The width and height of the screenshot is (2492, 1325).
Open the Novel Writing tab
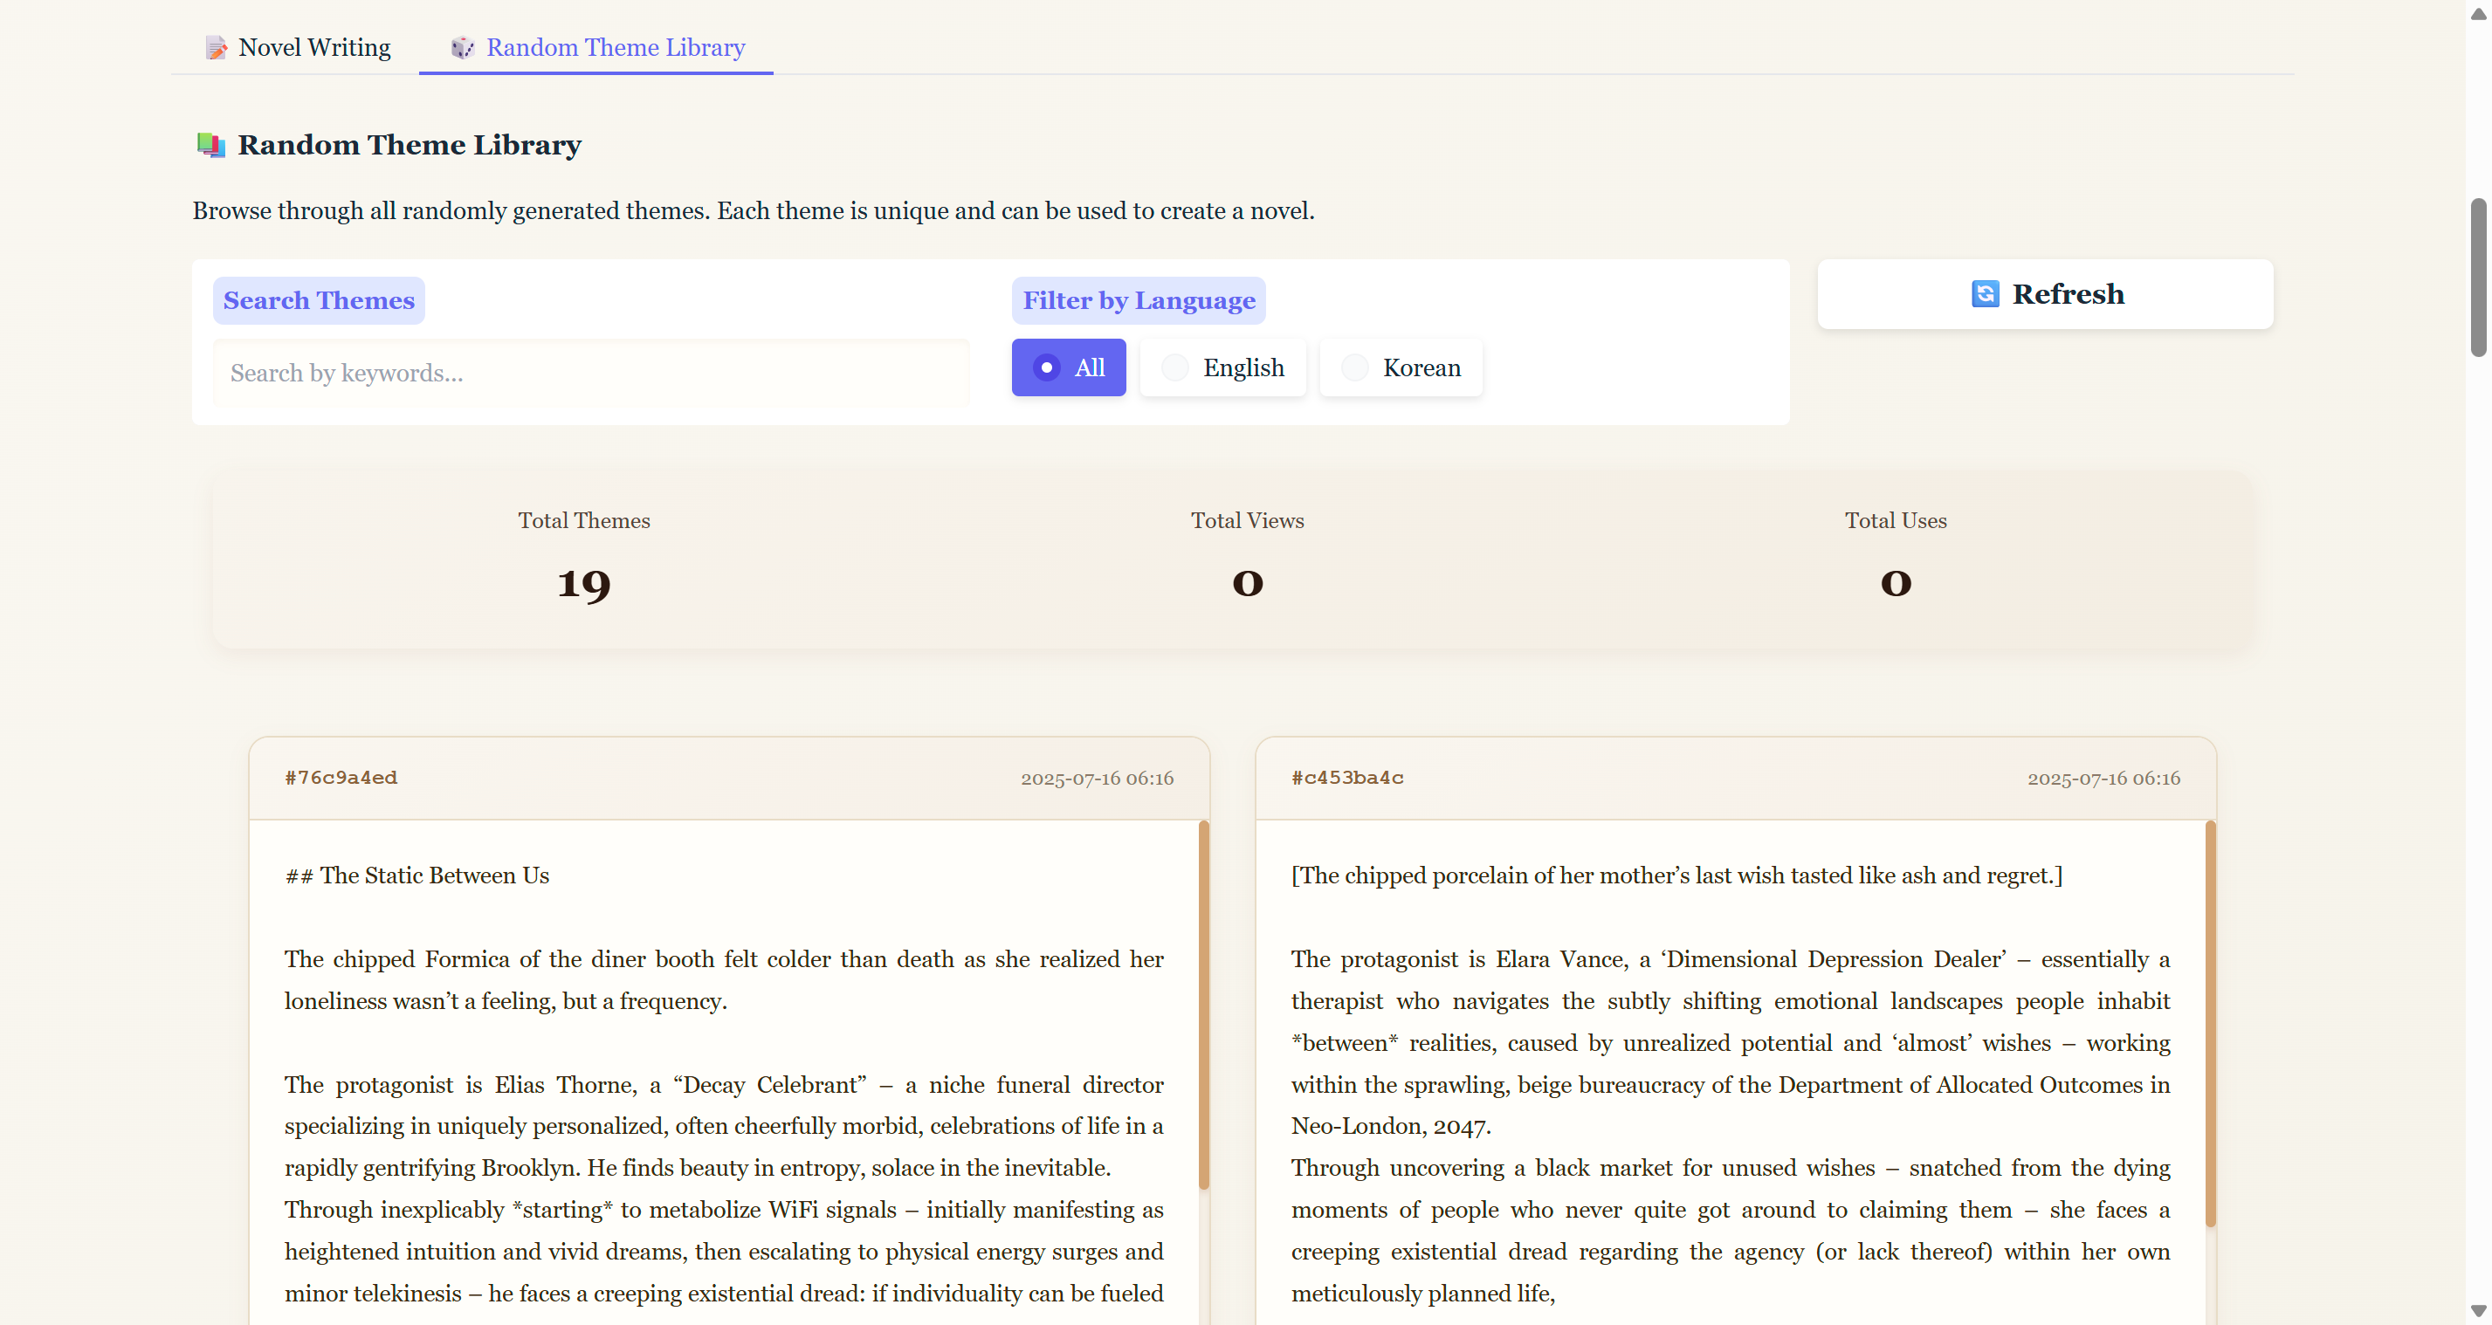coord(297,46)
